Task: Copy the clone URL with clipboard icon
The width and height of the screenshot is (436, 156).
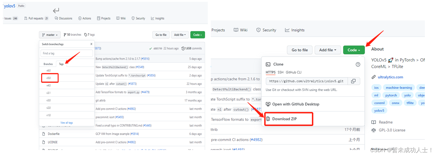Action: 354,81
